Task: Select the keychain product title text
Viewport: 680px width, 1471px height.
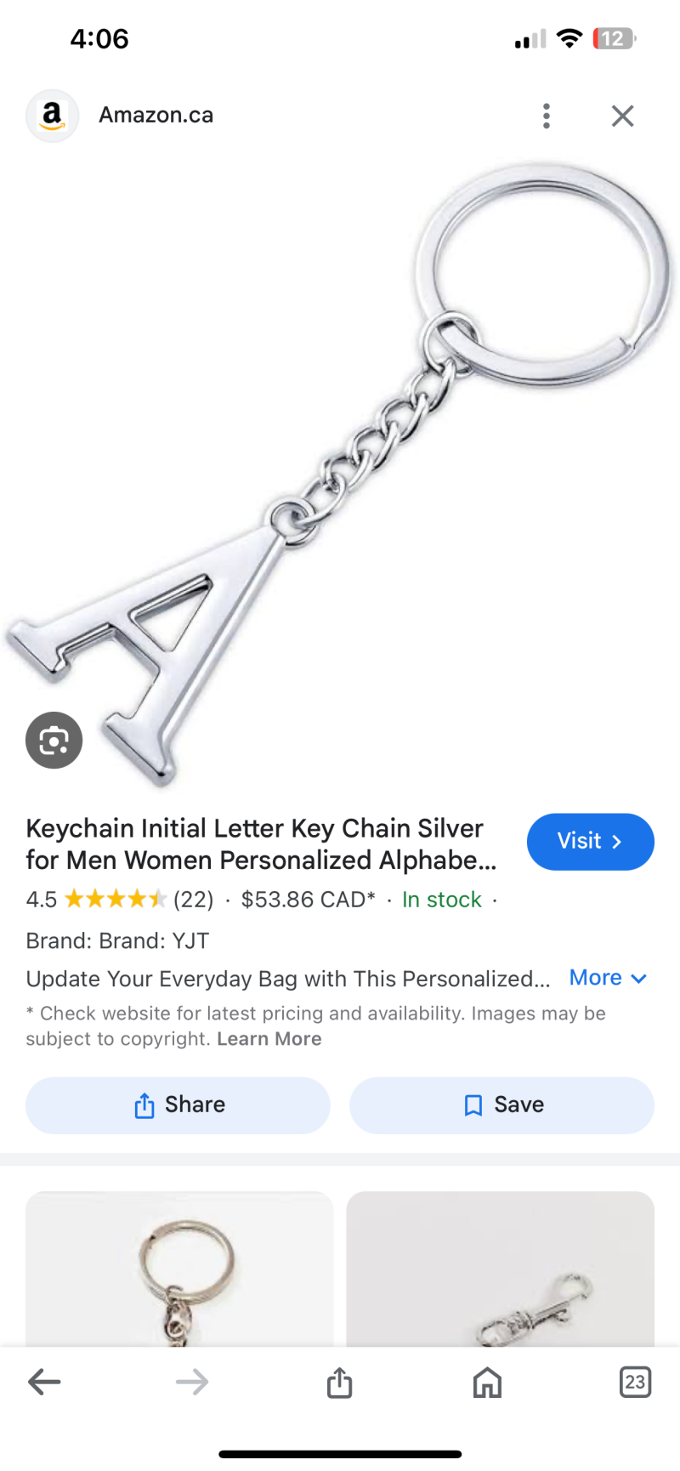Action: click(x=262, y=844)
